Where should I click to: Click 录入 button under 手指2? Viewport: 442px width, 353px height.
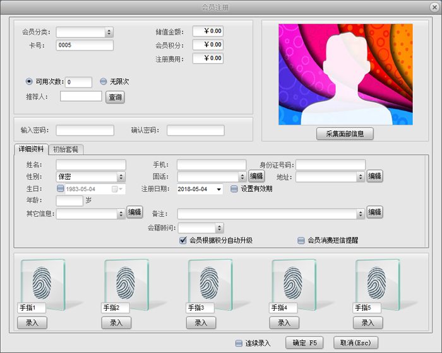click(x=116, y=323)
